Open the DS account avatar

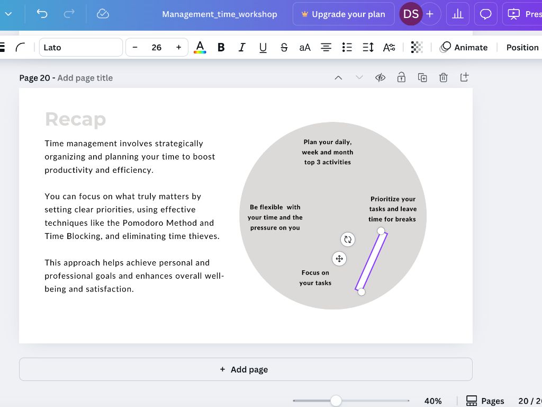[x=411, y=14]
